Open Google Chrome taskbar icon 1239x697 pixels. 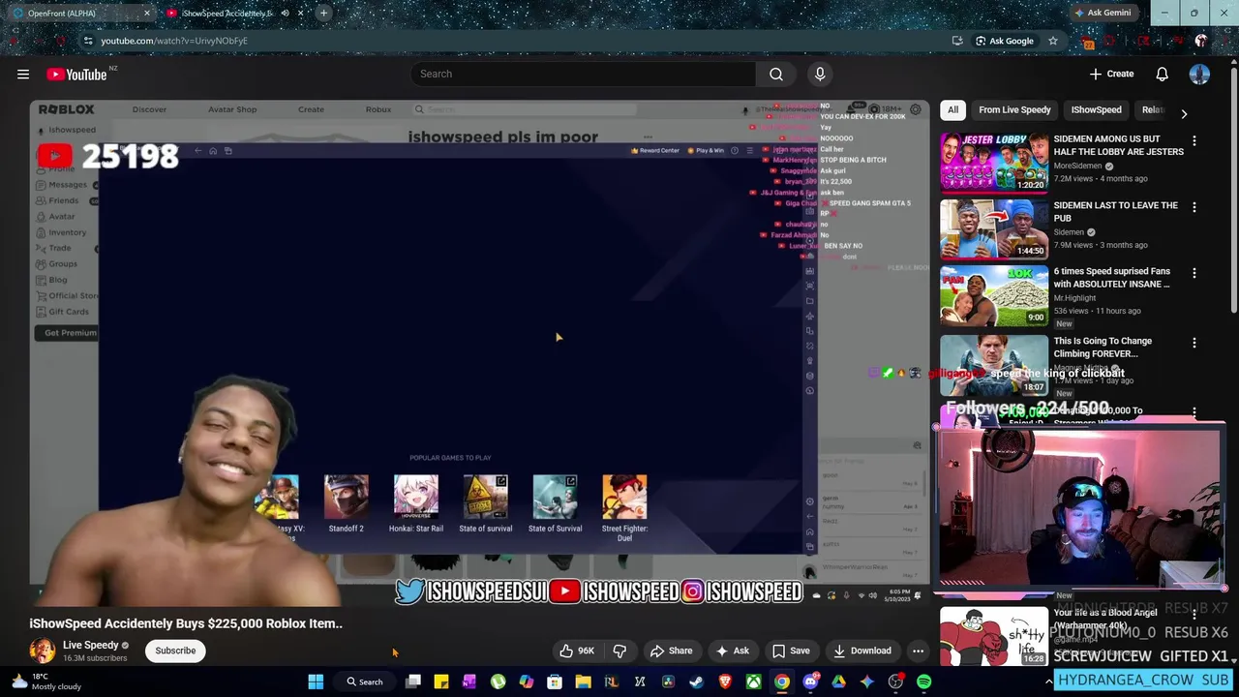click(781, 682)
